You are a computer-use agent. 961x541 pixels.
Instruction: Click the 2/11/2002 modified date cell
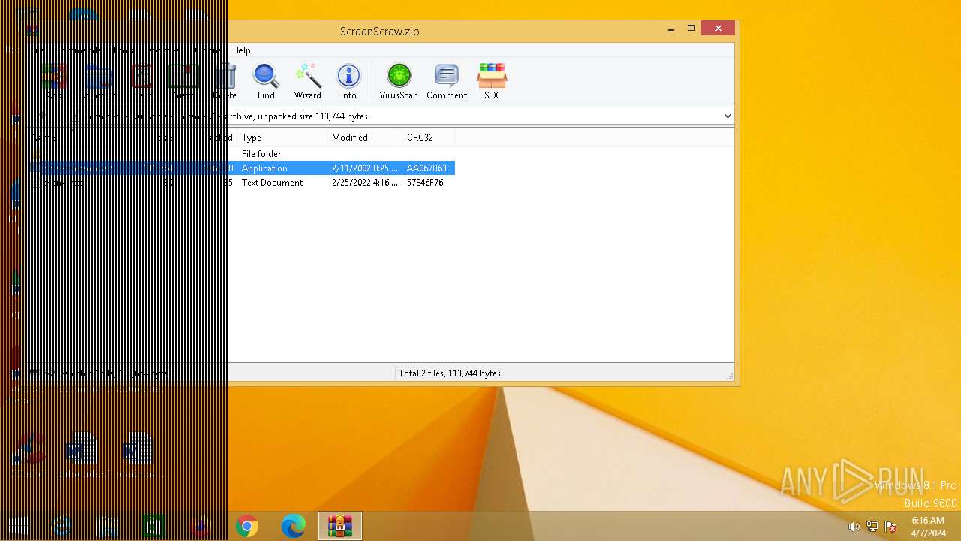click(365, 168)
